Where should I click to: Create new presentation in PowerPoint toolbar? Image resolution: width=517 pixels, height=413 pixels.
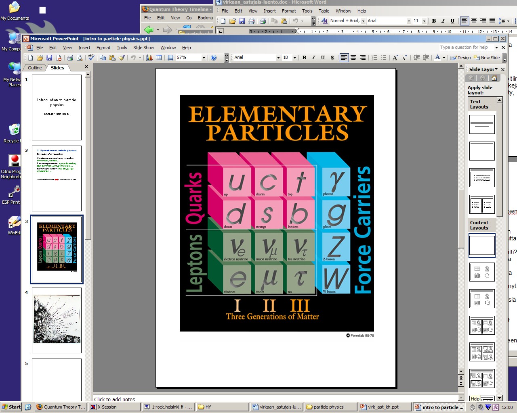pyautogui.click(x=30, y=58)
